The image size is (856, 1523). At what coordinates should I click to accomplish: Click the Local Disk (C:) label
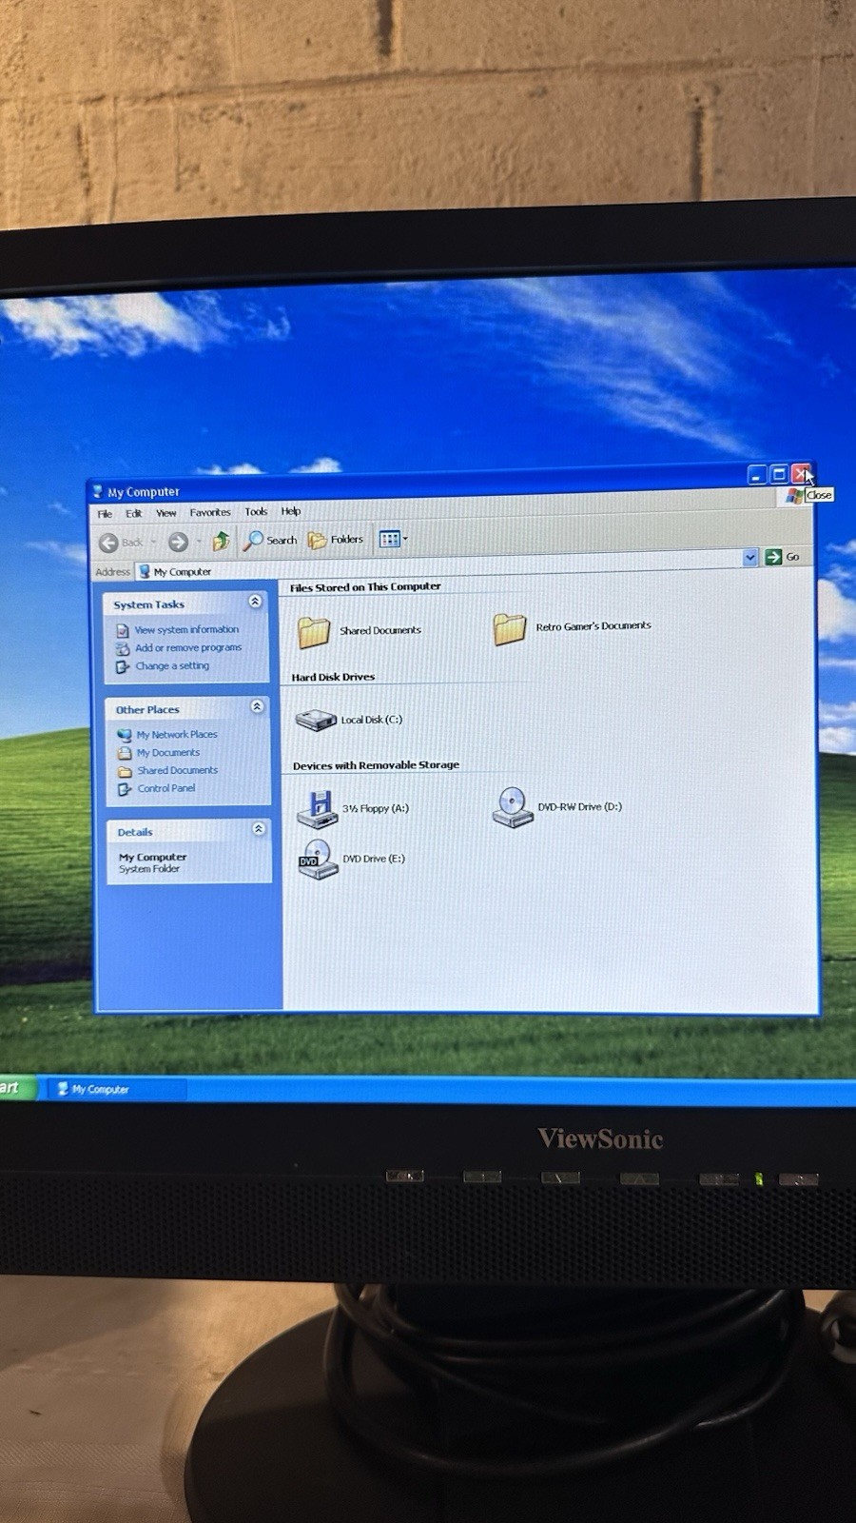pyautogui.click(x=372, y=720)
